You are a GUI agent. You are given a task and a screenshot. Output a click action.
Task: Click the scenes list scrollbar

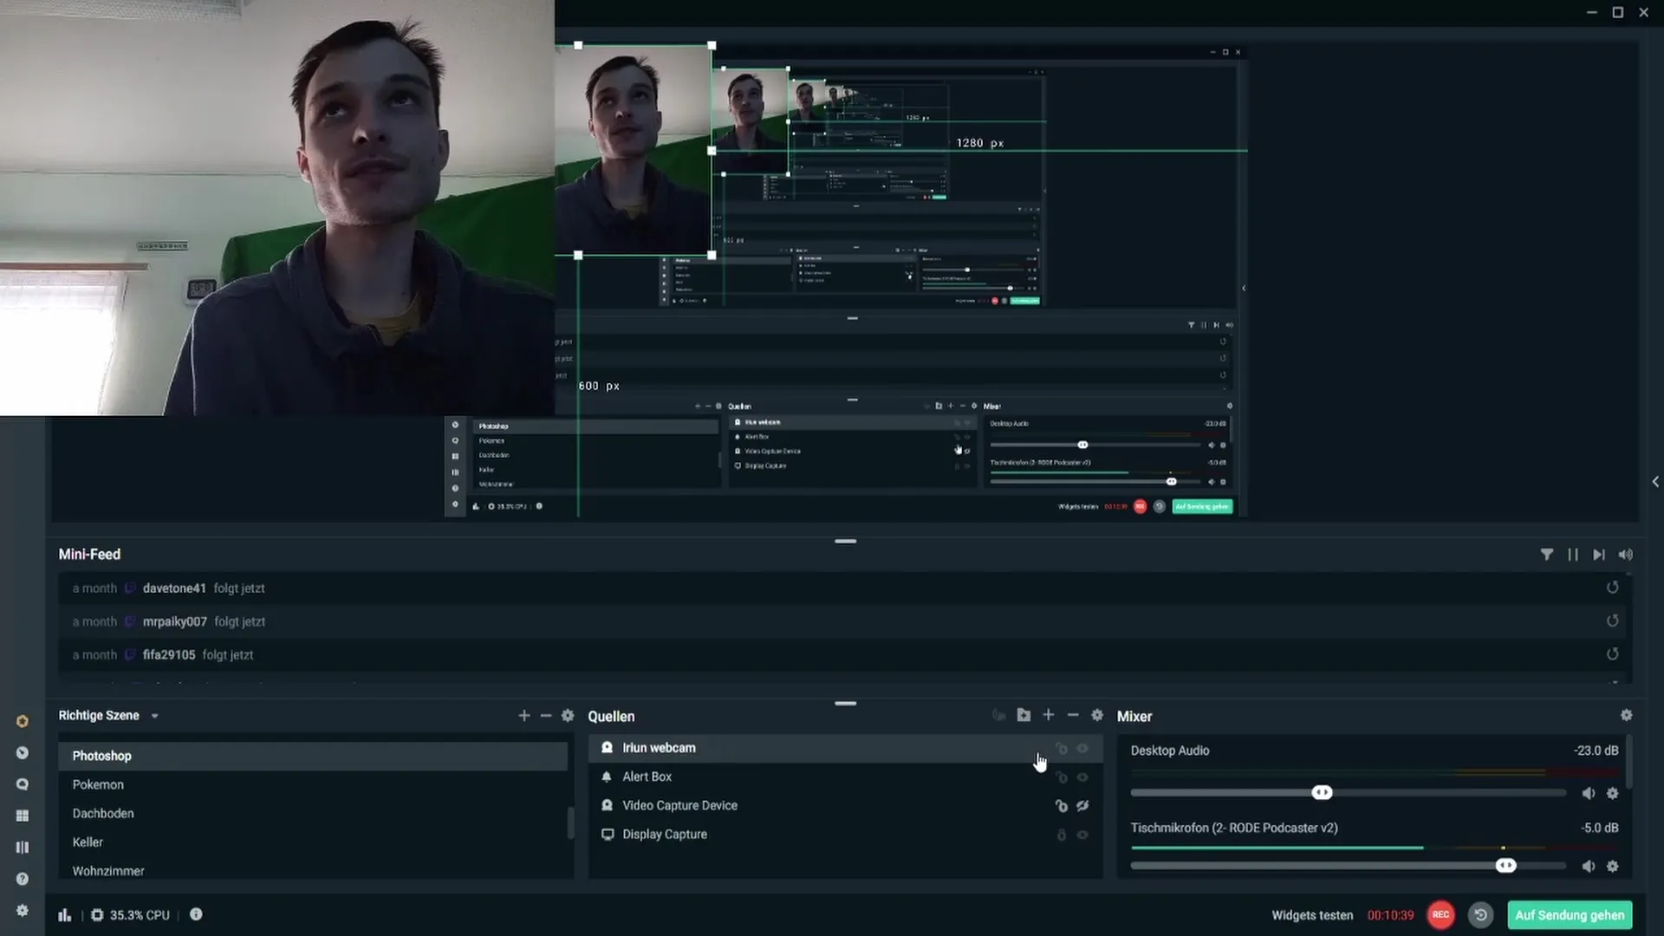click(570, 823)
